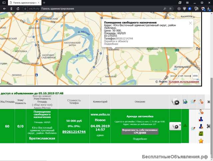
Task: Click the document-globe icon in table header
Action: [185, 102]
